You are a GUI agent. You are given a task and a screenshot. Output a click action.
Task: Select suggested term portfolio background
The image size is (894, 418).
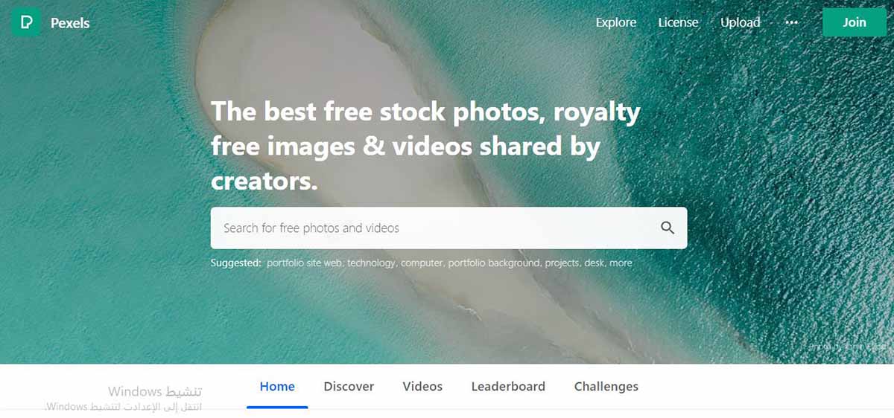pyautogui.click(x=495, y=263)
